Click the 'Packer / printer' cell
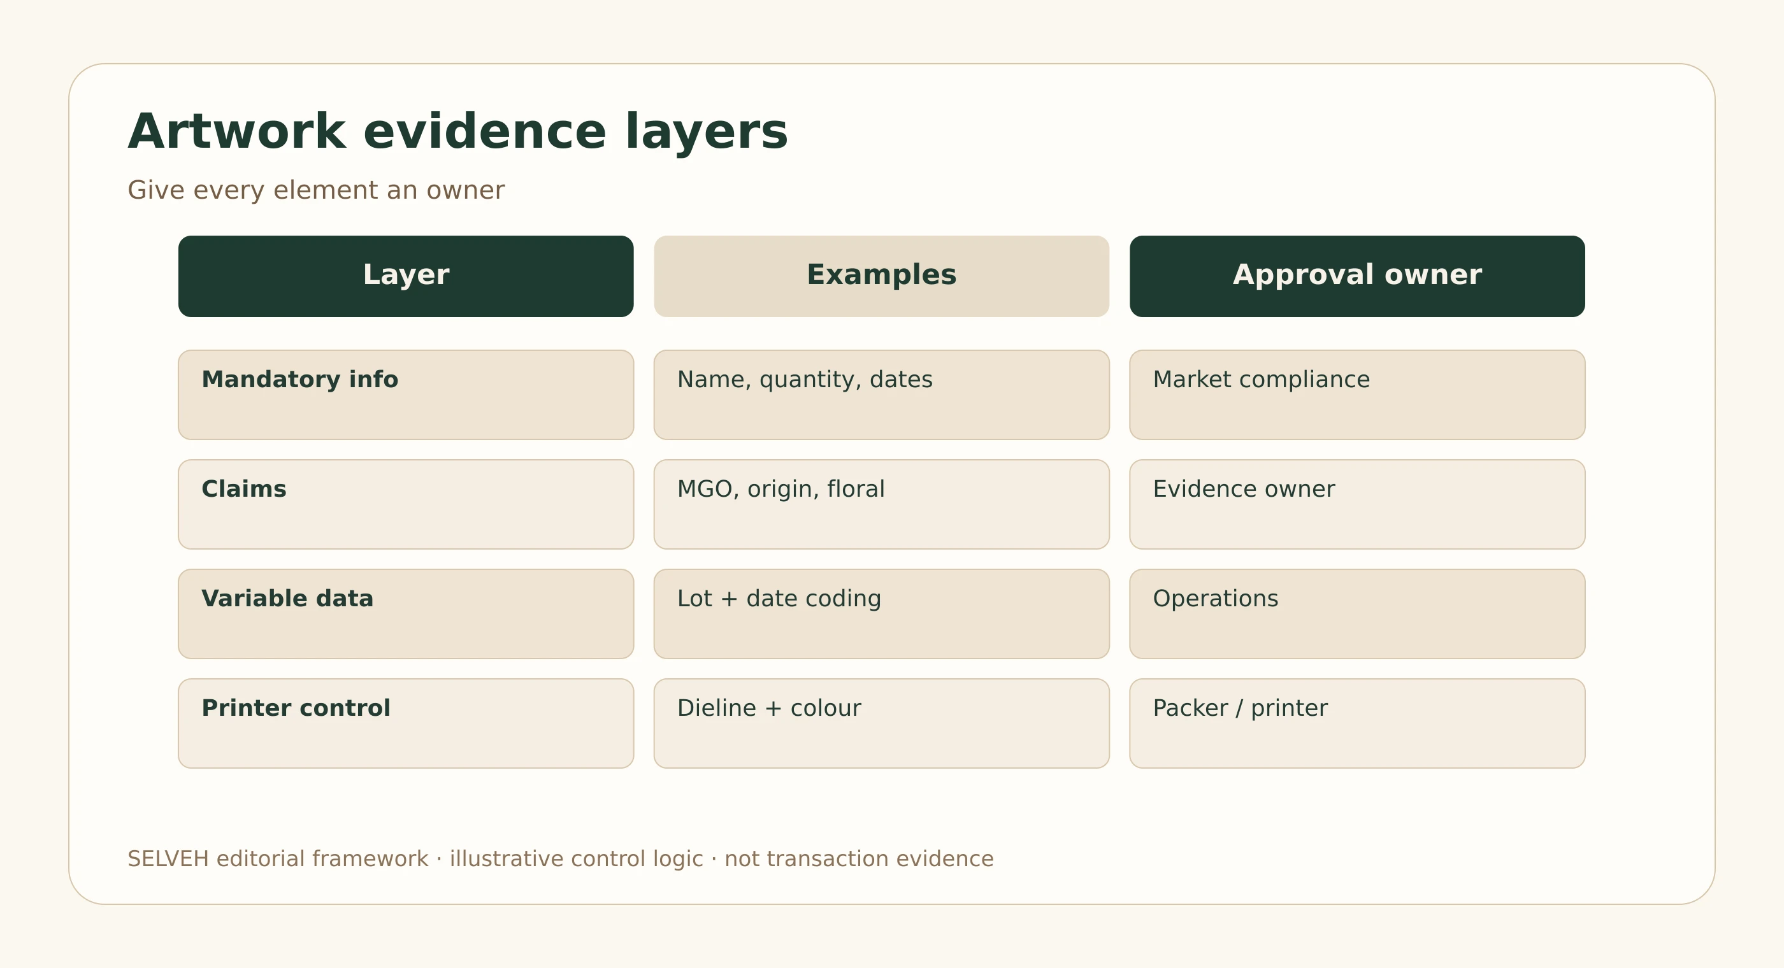Screen dimensions: 1784x968 point(1357,723)
